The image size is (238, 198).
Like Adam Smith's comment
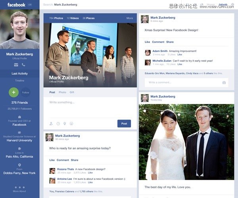click(180, 55)
